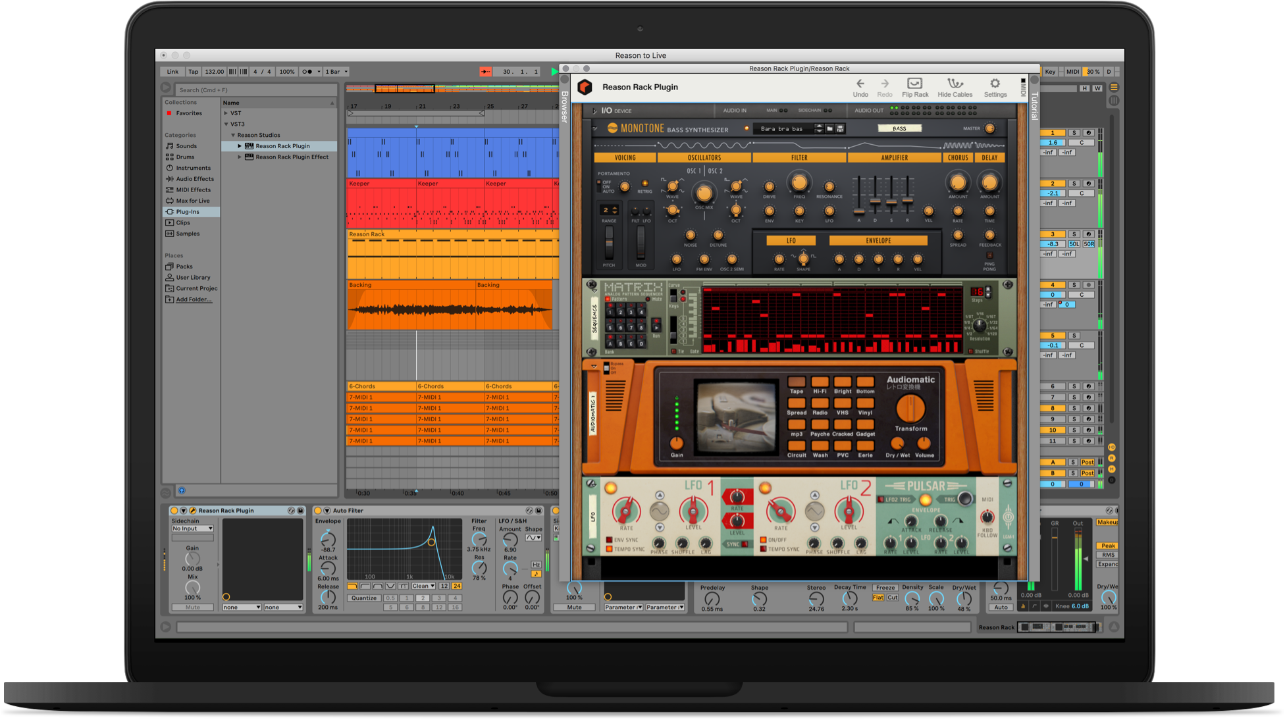
Task: Click the Add Folder link under Places
Action: 193,299
